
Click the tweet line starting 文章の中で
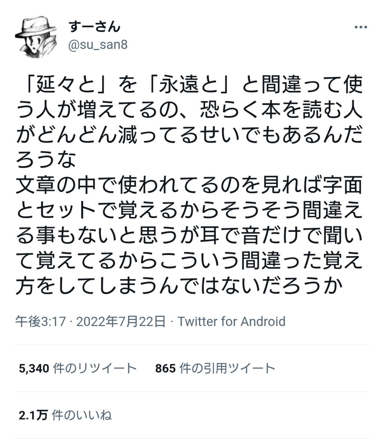(x=189, y=186)
